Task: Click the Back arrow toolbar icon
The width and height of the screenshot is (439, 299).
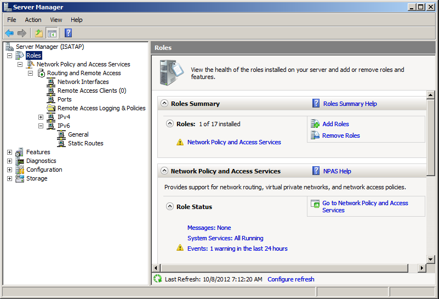Action: coord(9,33)
